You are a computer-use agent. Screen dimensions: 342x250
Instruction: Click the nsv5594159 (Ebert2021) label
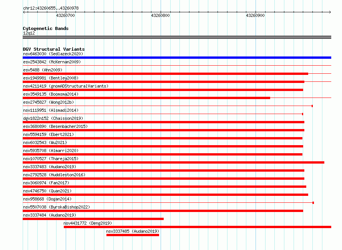click(48, 134)
